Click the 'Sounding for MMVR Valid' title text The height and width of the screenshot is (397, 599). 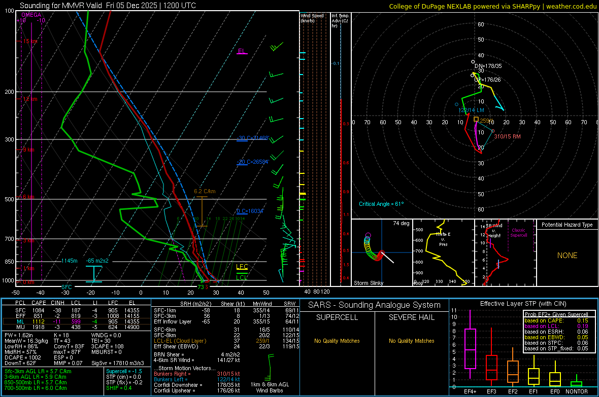tap(61, 6)
